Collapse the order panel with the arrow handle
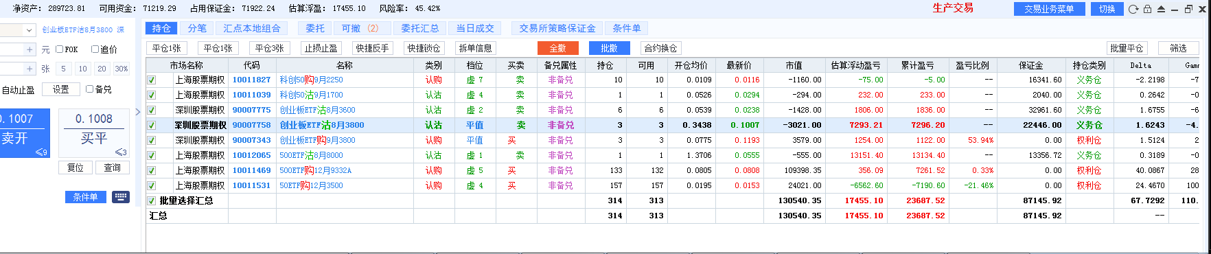 point(137,111)
